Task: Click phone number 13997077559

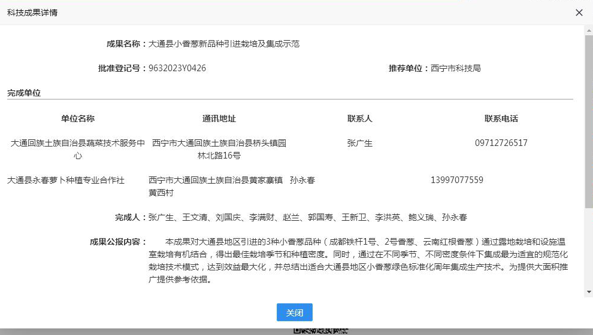Action: point(457,180)
